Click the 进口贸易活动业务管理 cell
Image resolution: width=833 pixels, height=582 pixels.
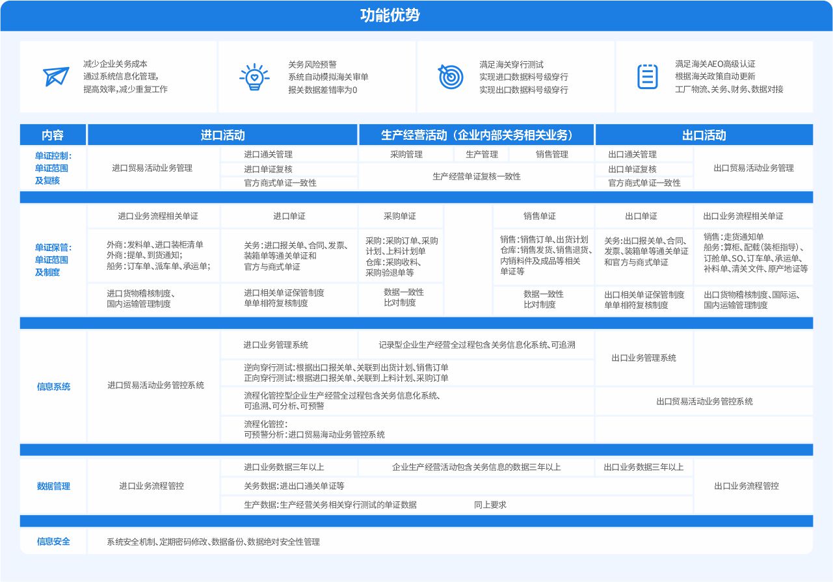[x=152, y=168]
